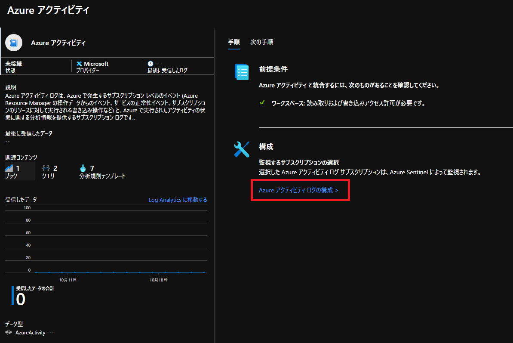Click the 分析規則テンプレート label
Screen dimensions: 513x343
tap(102, 176)
